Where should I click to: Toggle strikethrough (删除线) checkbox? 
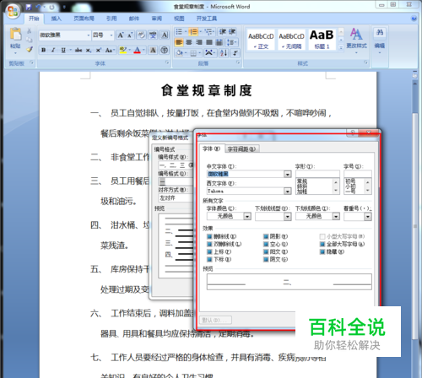(x=209, y=236)
